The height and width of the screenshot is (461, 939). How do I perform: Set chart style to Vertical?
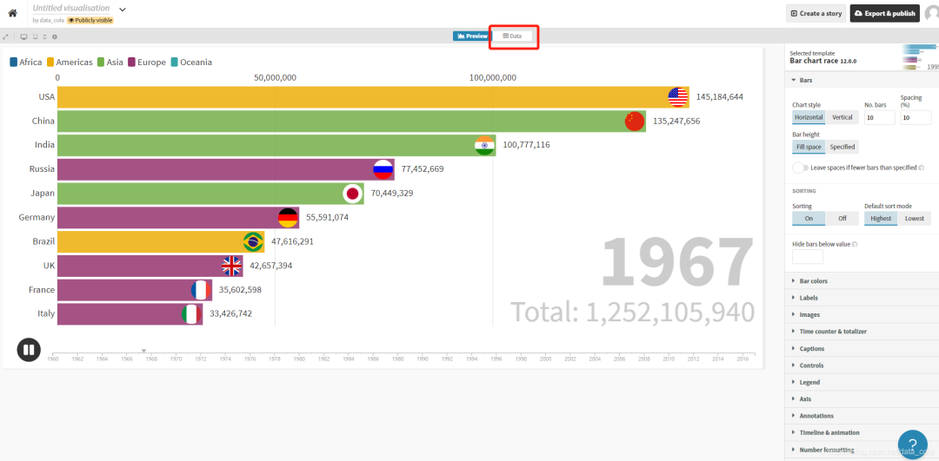[x=842, y=117]
